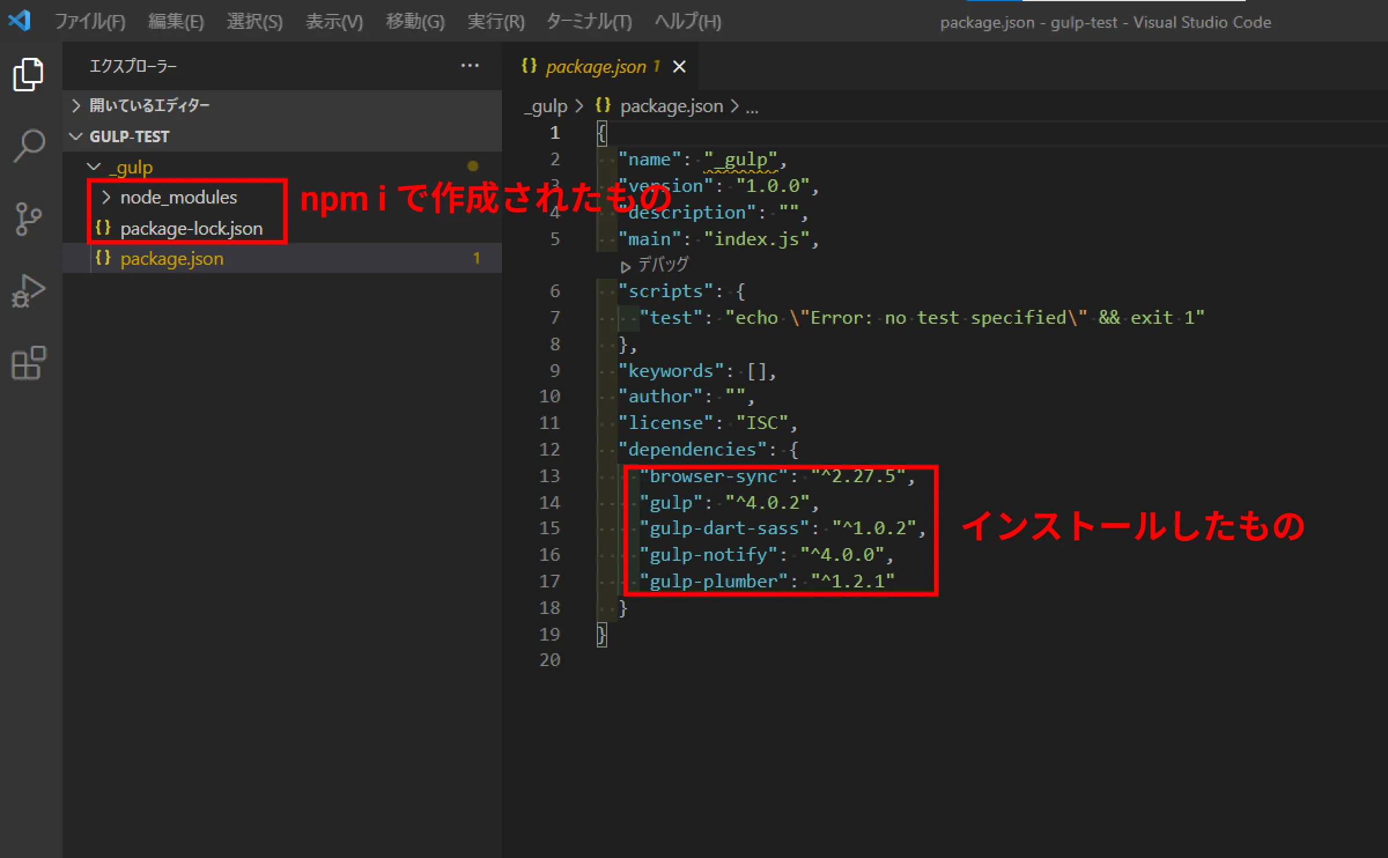Image resolution: width=1388 pixels, height=858 pixels.
Task: Click the デバッグ code lens above scripts
Action: (x=655, y=265)
